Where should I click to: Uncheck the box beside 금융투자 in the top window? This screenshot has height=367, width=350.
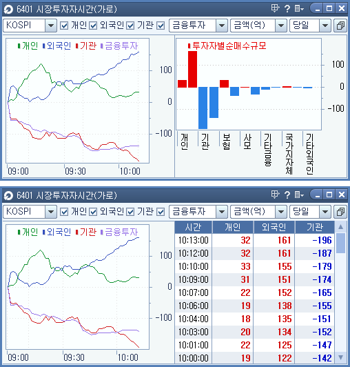pos(161,26)
